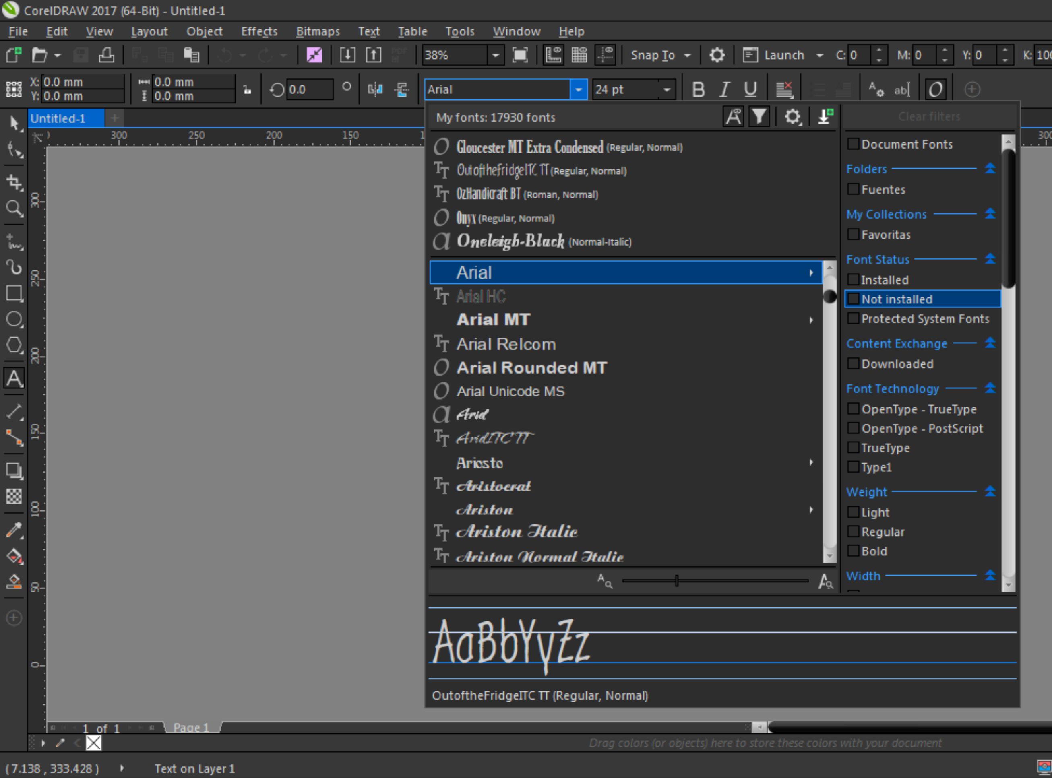The image size is (1052, 778).
Task: Switch to the Untitled-1 document tab
Action: [x=66, y=118]
